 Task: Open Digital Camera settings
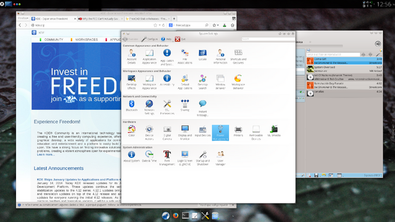tap(167, 133)
